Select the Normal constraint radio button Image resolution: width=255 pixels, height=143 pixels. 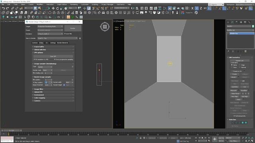tap(240, 68)
